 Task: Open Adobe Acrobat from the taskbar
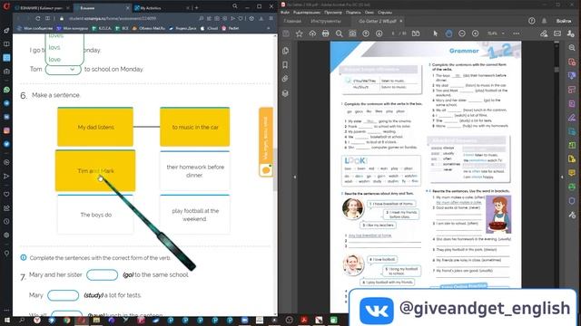point(304,320)
